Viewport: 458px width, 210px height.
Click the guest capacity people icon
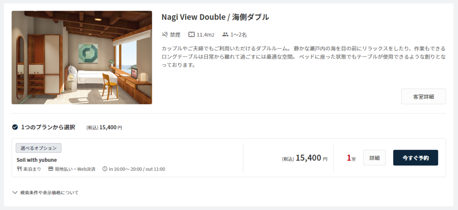coord(225,35)
